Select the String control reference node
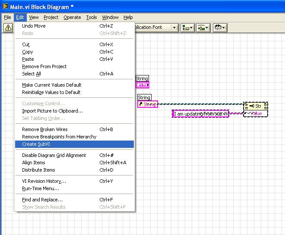Screen dimensions: 285x235 click(148, 104)
